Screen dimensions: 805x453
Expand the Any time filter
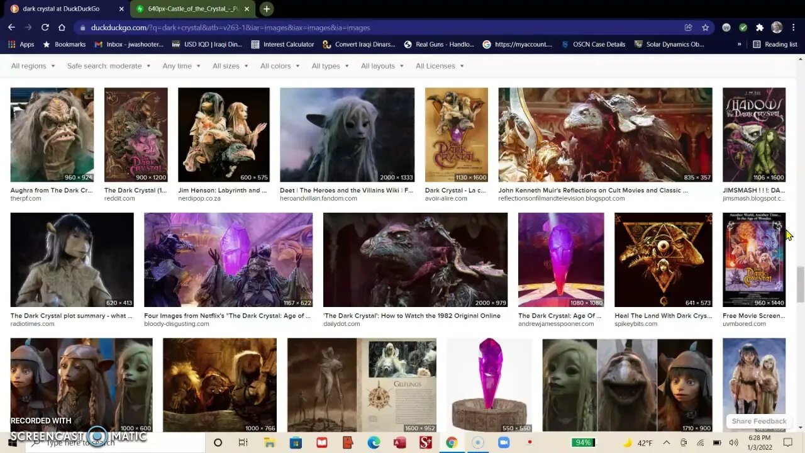click(181, 66)
